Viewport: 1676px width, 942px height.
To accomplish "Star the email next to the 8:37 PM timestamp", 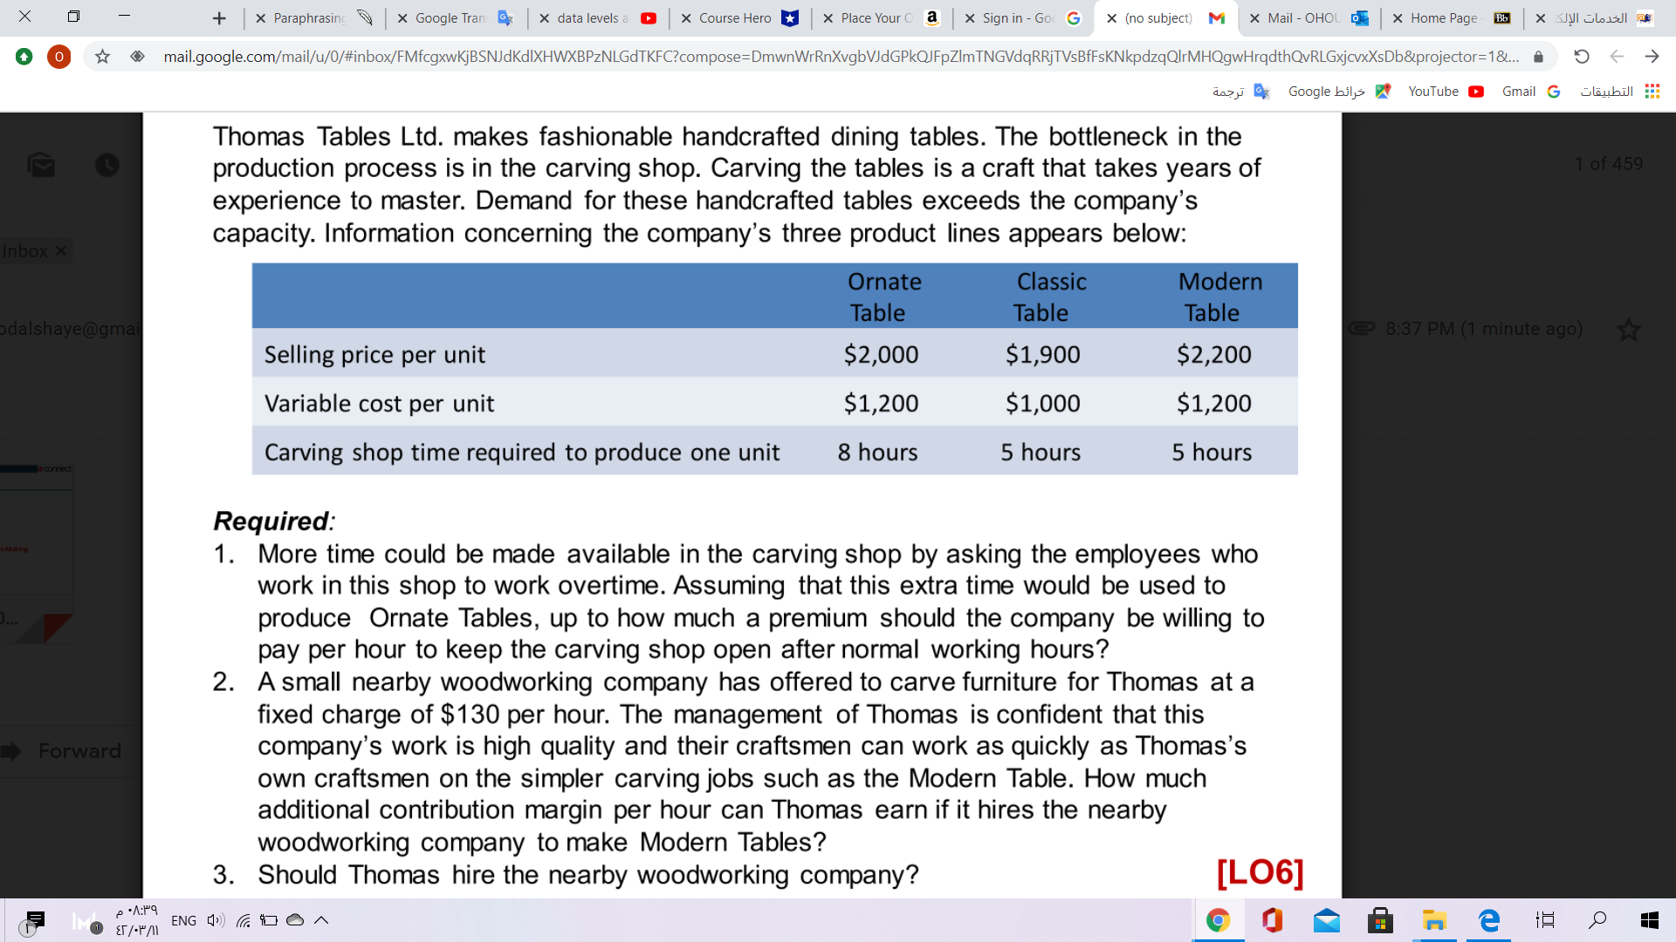I will point(1629,329).
